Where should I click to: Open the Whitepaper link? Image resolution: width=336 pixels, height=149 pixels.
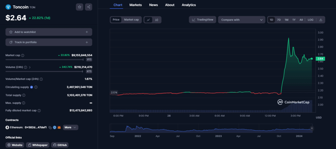coord(38,145)
